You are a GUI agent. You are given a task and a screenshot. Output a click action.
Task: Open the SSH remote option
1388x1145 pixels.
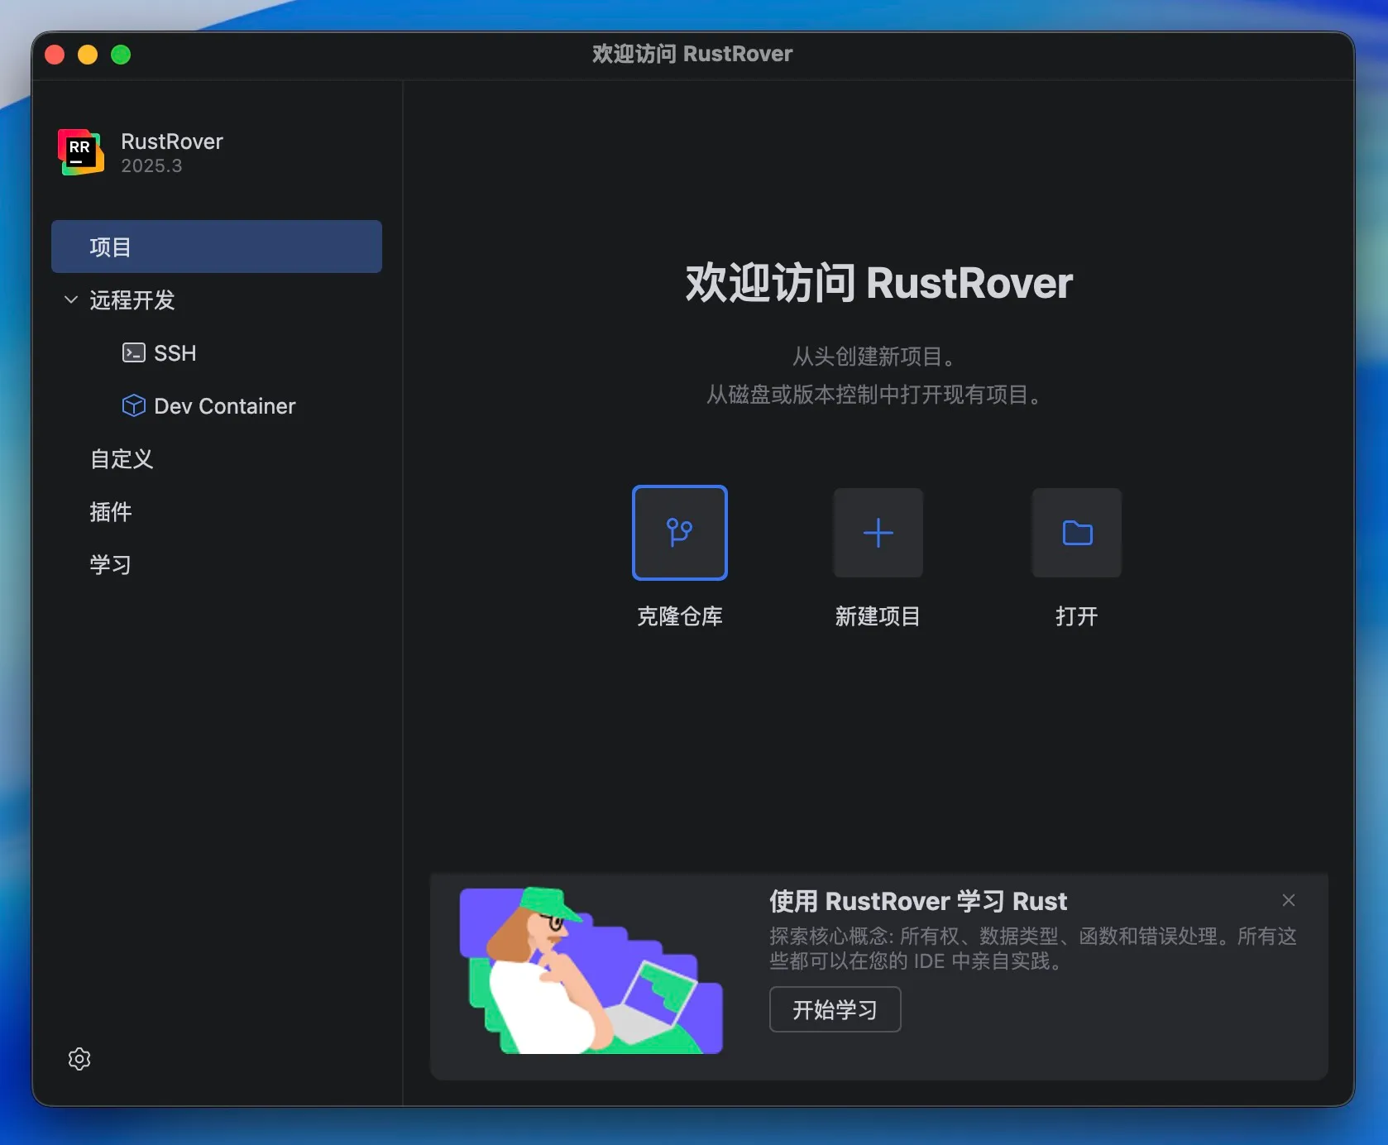pyautogui.click(x=175, y=353)
